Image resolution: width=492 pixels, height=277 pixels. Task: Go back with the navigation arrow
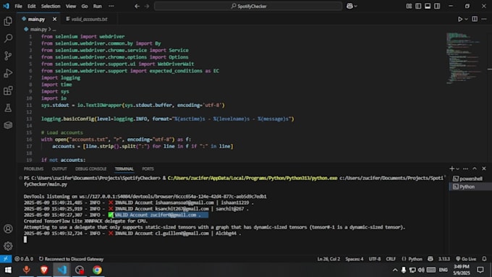137,6
